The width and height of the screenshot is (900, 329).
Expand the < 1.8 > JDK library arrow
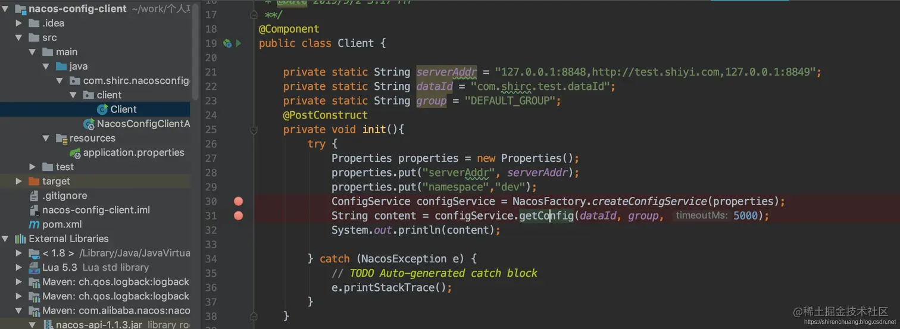19,253
